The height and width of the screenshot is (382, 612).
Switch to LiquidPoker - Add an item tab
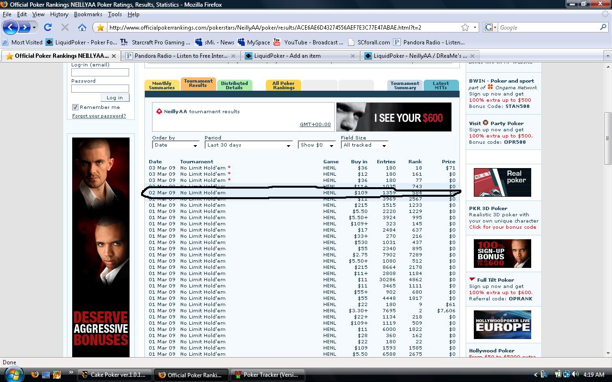(x=301, y=56)
